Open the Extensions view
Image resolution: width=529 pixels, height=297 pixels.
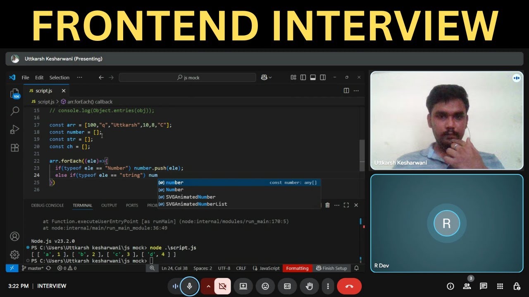pos(15,148)
